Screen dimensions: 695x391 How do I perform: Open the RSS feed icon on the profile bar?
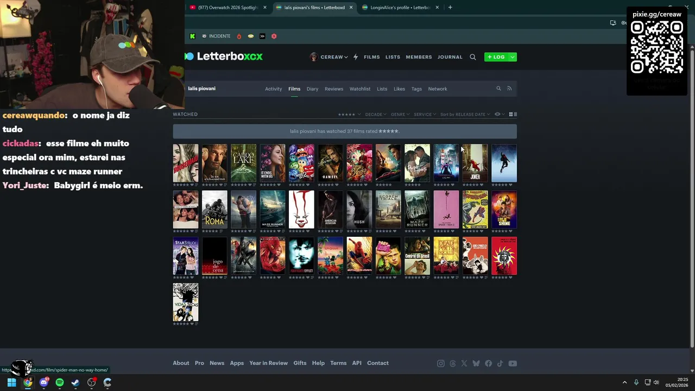point(509,89)
